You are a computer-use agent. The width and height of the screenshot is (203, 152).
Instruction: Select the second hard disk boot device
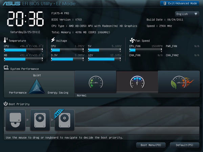point(40,120)
